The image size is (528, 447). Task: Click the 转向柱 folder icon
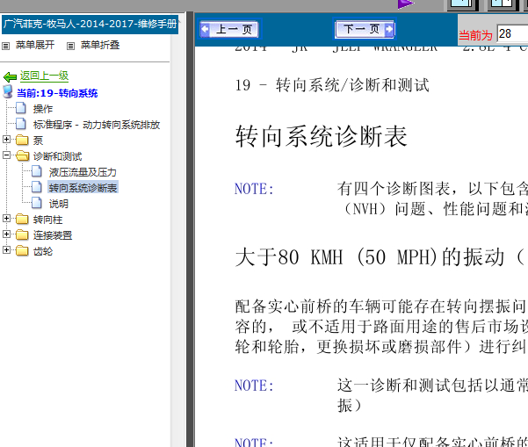pos(22,219)
